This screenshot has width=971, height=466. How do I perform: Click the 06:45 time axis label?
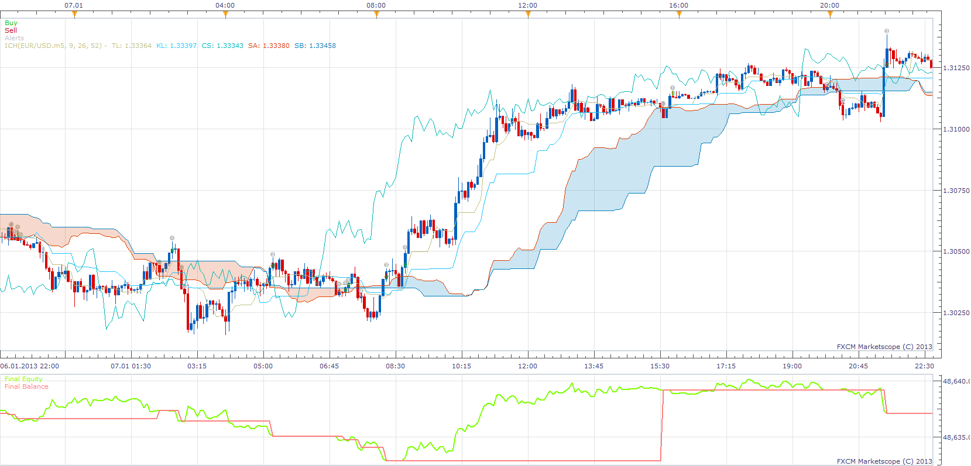[x=329, y=366]
